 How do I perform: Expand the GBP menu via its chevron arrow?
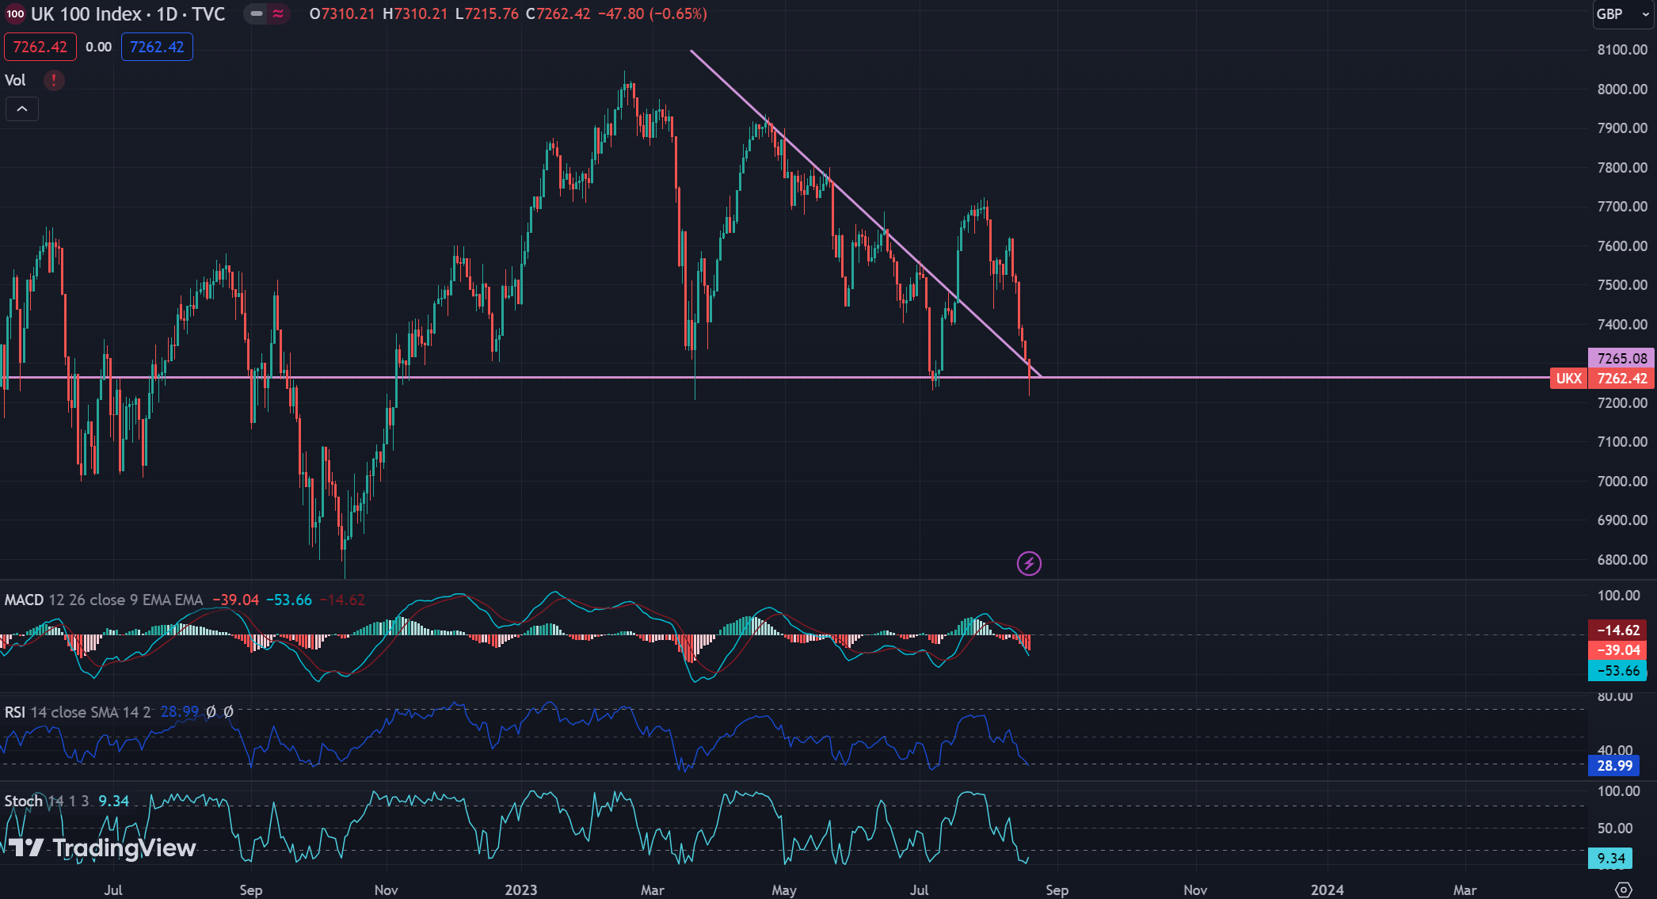coord(1646,13)
